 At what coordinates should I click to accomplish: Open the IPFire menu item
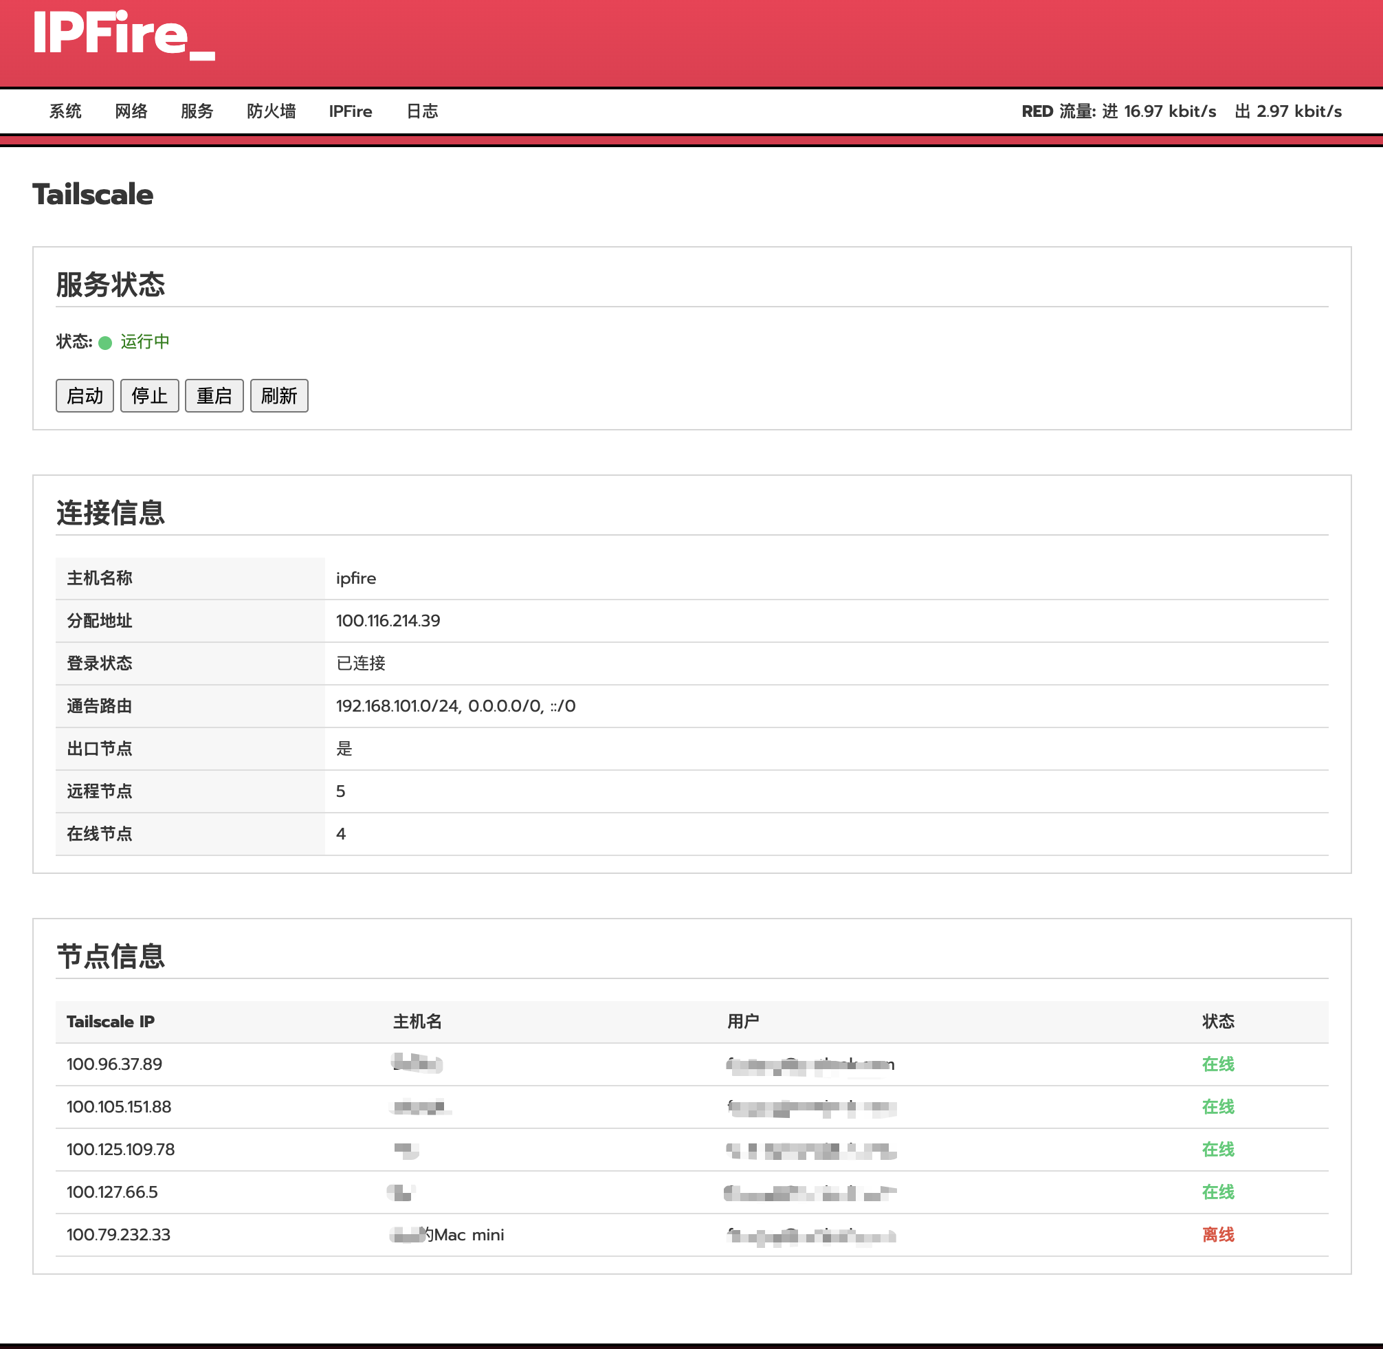click(x=351, y=111)
